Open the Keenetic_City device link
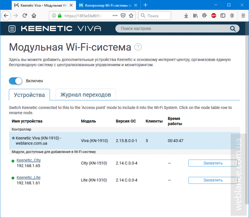Image resolution: width=249 pixels, height=218 pixels. (x=29, y=160)
